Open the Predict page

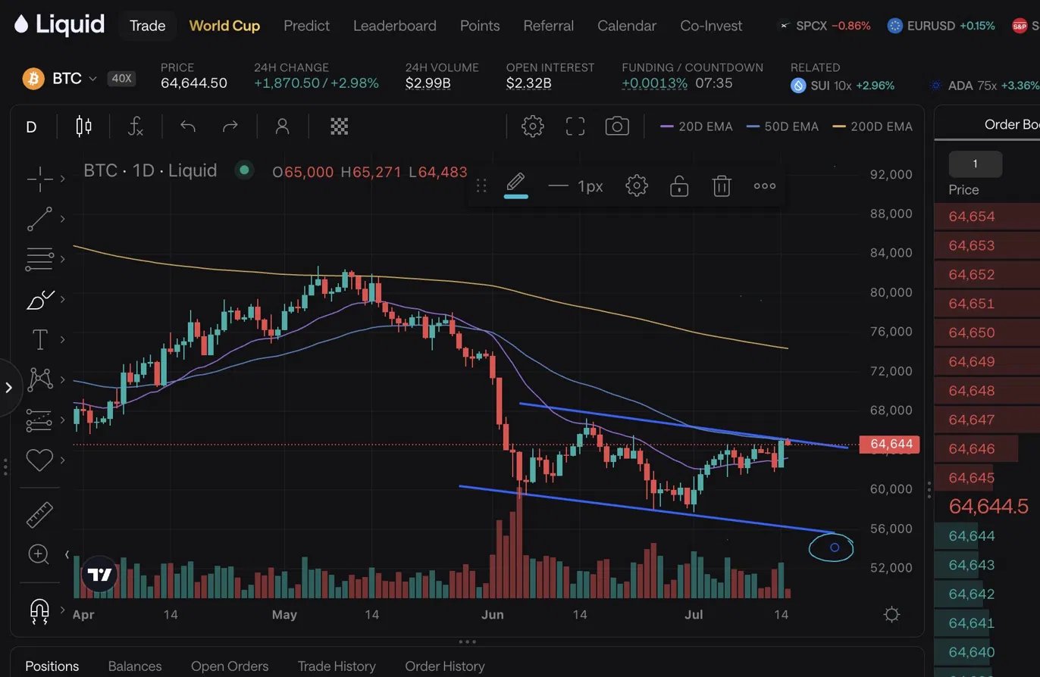coord(306,26)
